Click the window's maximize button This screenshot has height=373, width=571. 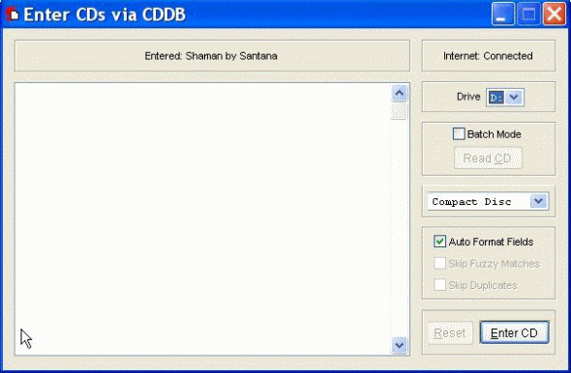[528, 14]
